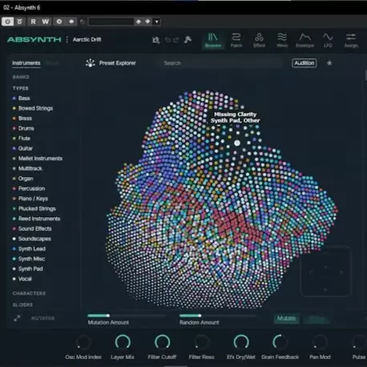Image resolution: width=367 pixels, height=367 pixels.
Task: Collapse the TYPES section
Action: (x=20, y=88)
